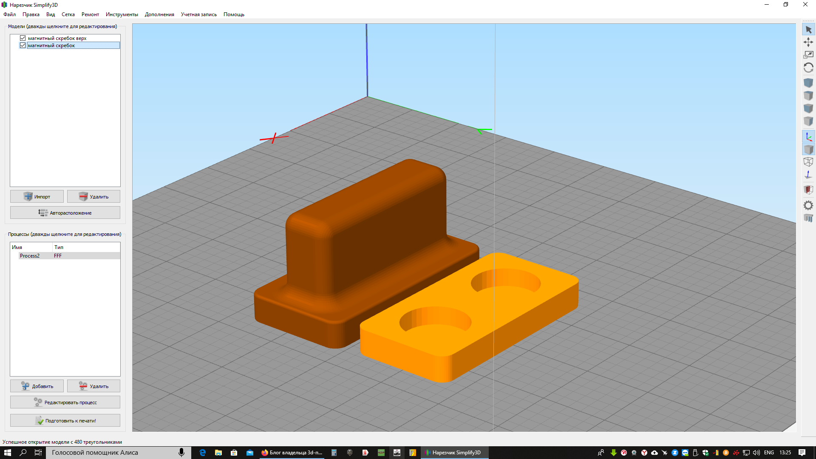Open the cross section view tool
816x459 pixels.
click(808, 190)
